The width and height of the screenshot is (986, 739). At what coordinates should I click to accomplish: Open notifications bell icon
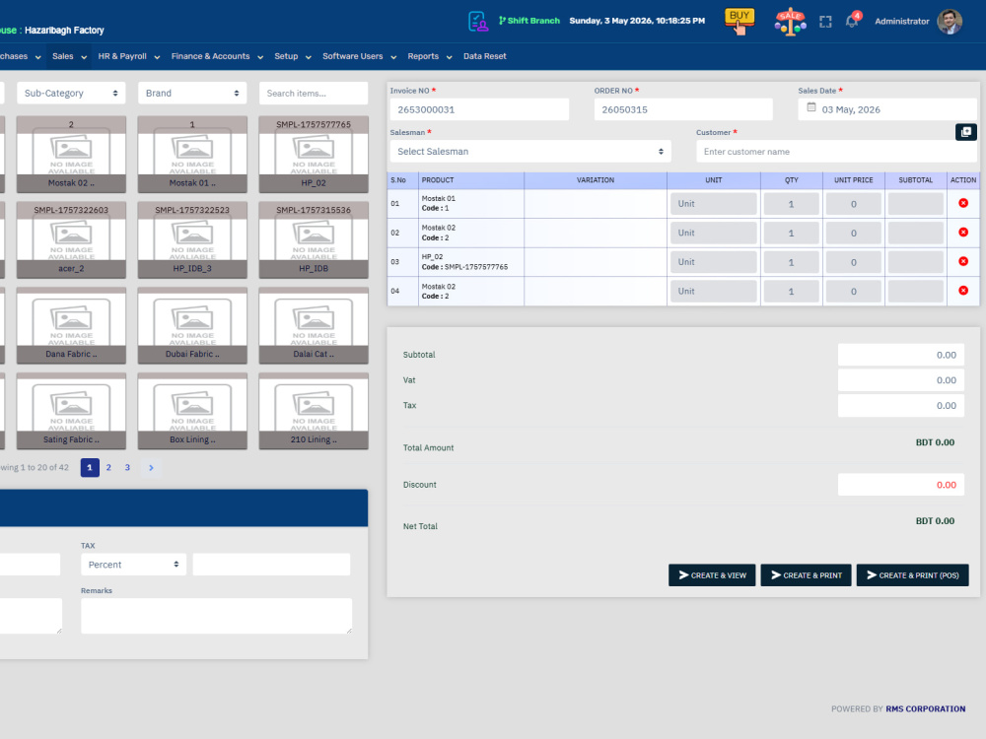[x=852, y=21]
